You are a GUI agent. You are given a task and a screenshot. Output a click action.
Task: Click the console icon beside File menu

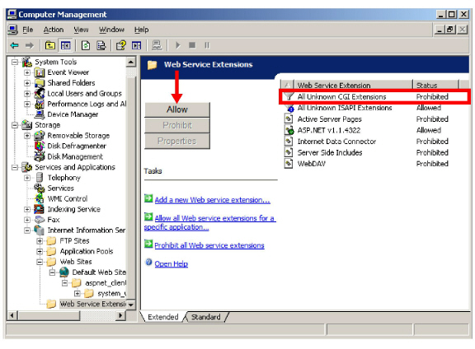(x=12, y=30)
